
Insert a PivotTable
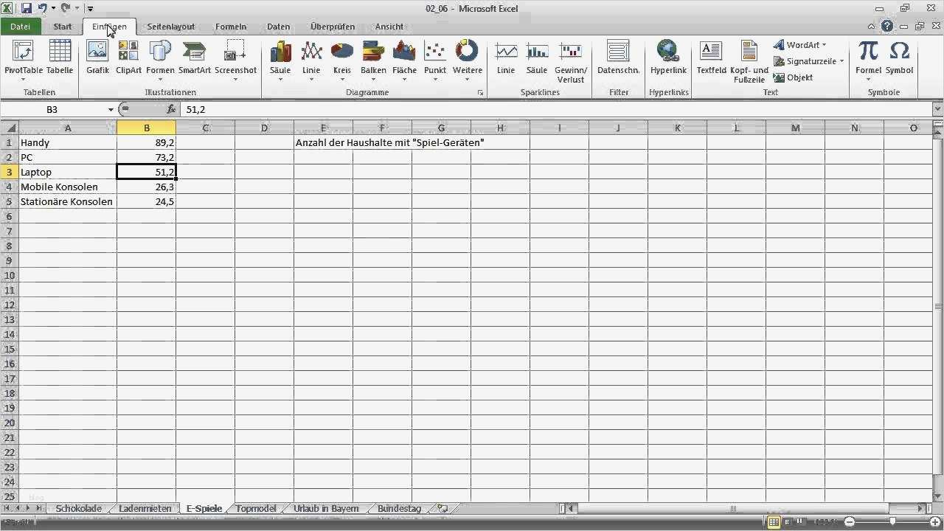[x=24, y=59]
